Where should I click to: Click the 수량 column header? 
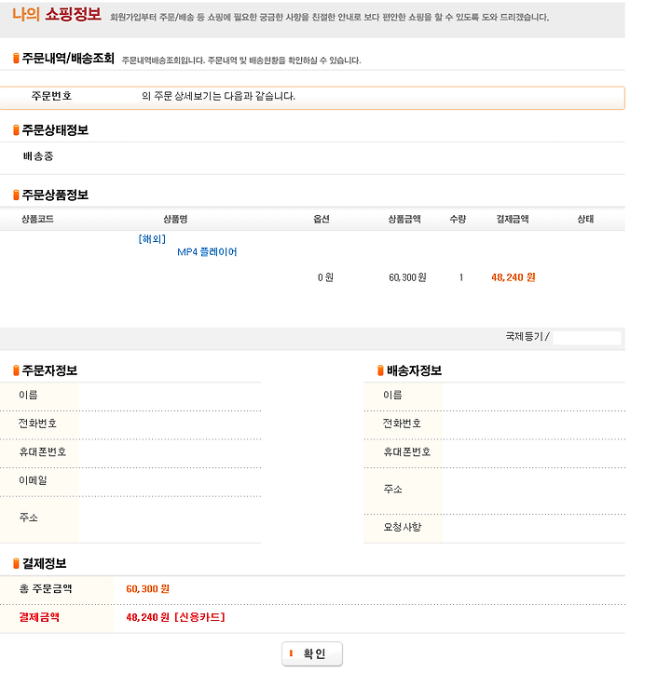coord(458,220)
